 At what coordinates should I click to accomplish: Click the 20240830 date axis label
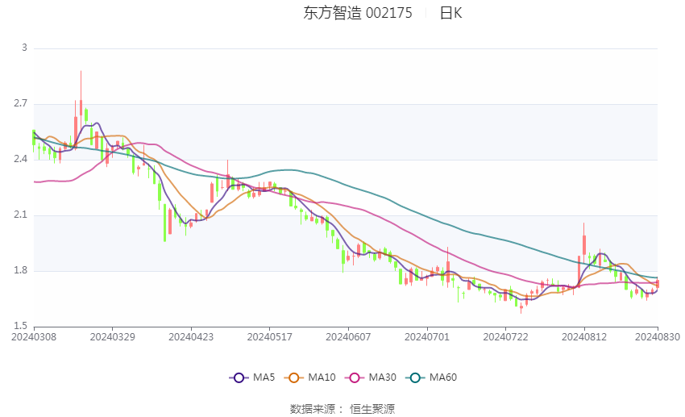(x=657, y=336)
